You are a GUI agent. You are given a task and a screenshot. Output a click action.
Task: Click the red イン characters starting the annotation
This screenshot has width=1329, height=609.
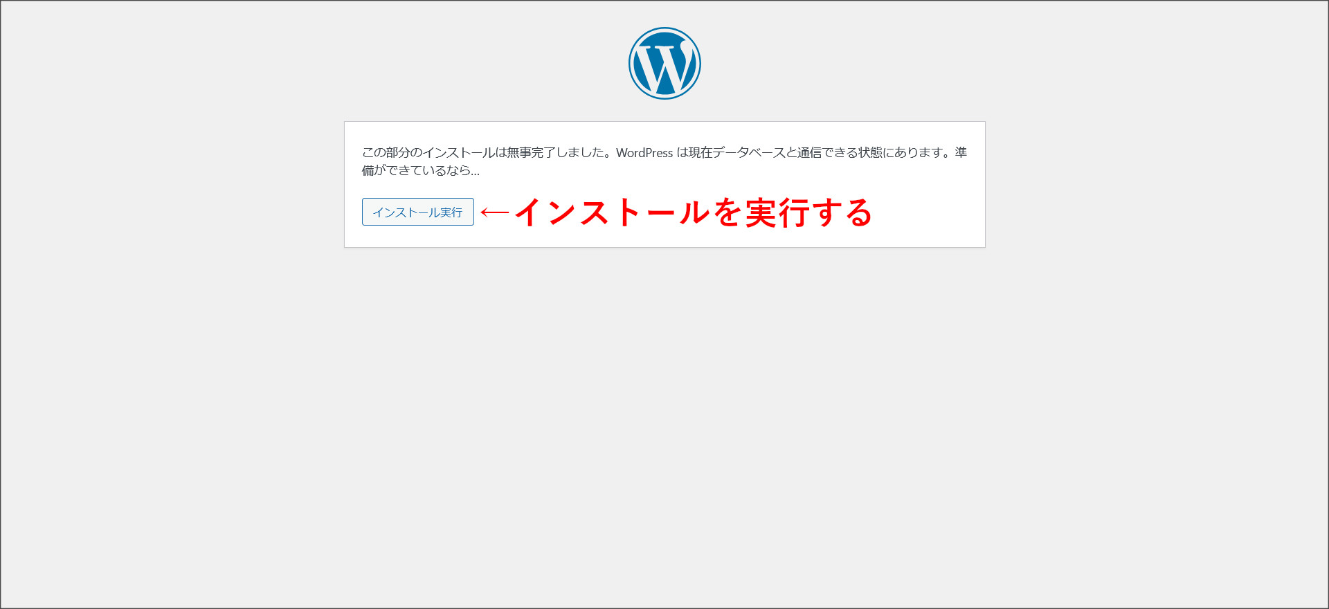click(545, 212)
